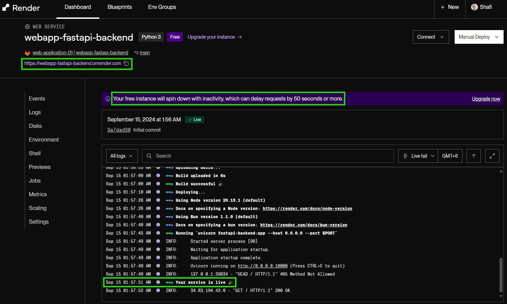Click the Upgrade now link
The height and width of the screenshot is (304, 507).
click(486, 99)
